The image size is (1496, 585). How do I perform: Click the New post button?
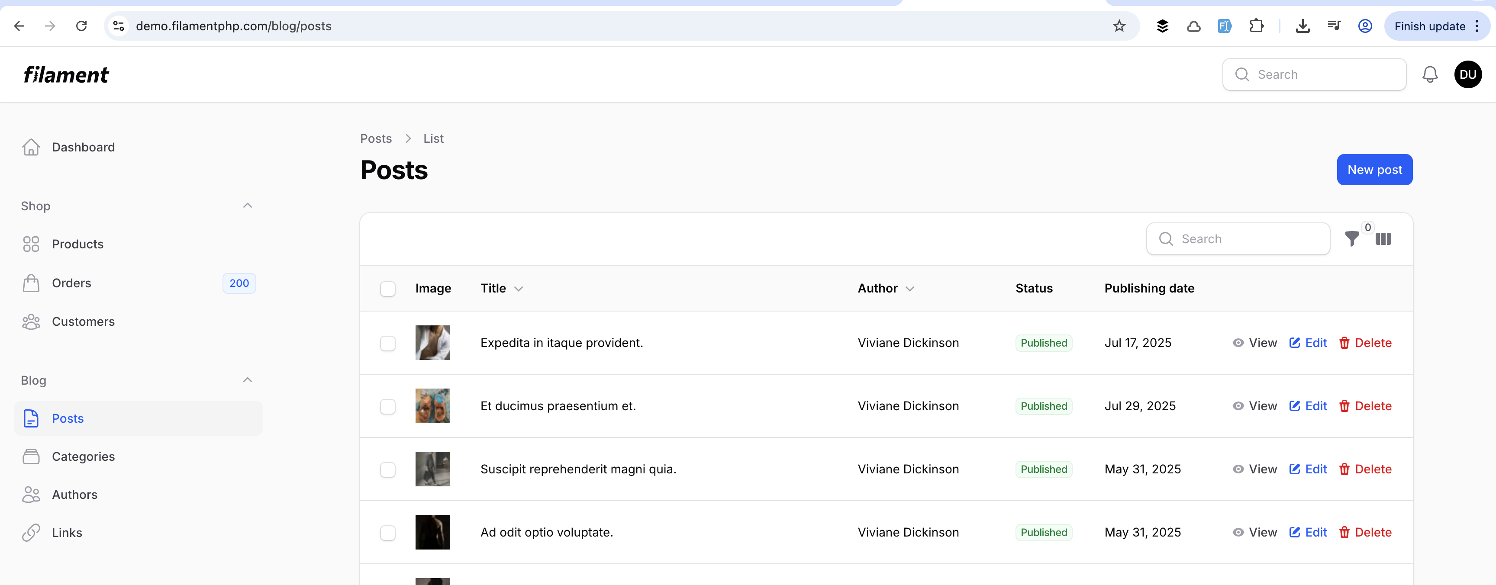(x=1374, y=170)
